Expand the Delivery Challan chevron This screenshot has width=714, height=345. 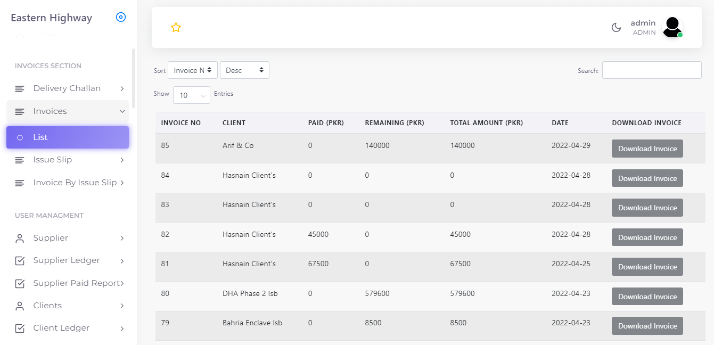pos(122,88)
